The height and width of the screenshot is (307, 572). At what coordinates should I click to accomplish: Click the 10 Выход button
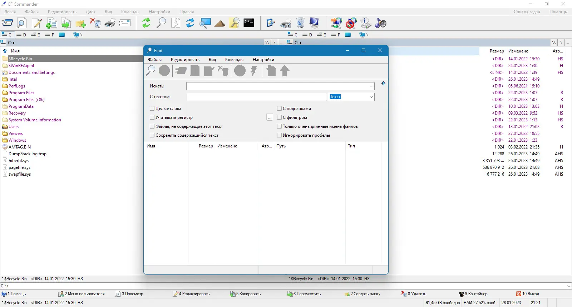tap(528, 294)
